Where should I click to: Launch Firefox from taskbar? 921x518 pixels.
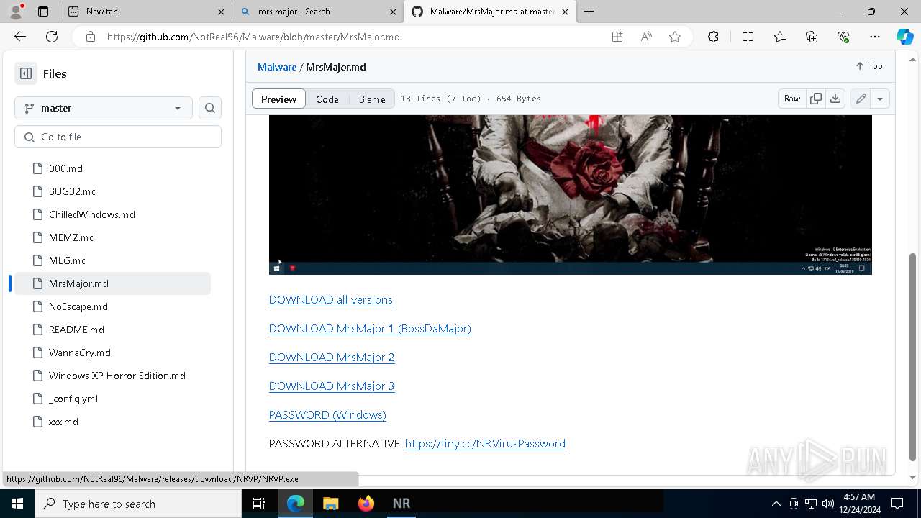pyautogui.click(x=366, y=504)
